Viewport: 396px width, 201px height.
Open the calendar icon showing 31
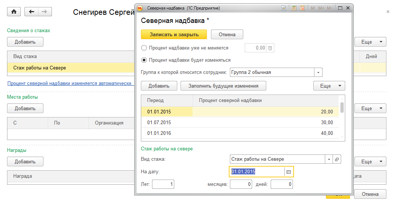(x=303, y=8)
